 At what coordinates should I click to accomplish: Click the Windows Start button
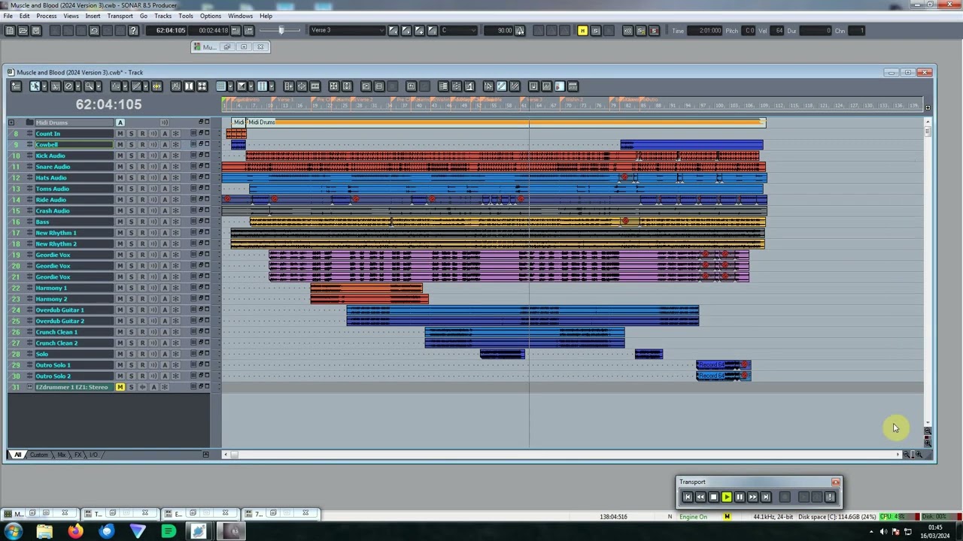point(13,531)
